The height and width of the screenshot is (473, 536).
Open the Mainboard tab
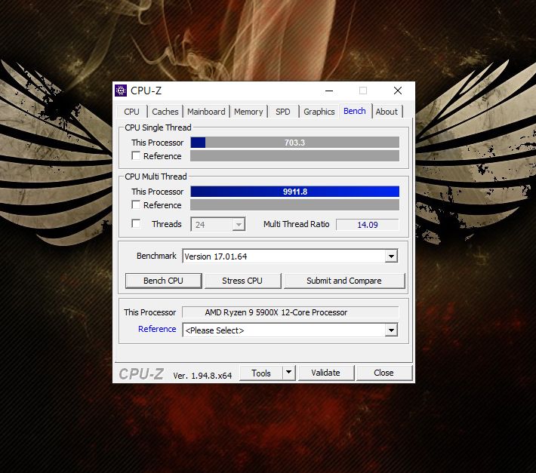pos(206,112)
